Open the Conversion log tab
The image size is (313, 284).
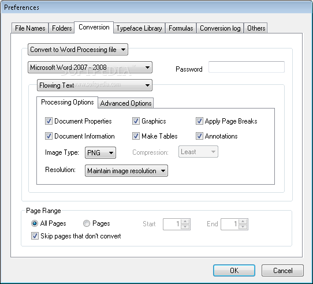[220, 28]
